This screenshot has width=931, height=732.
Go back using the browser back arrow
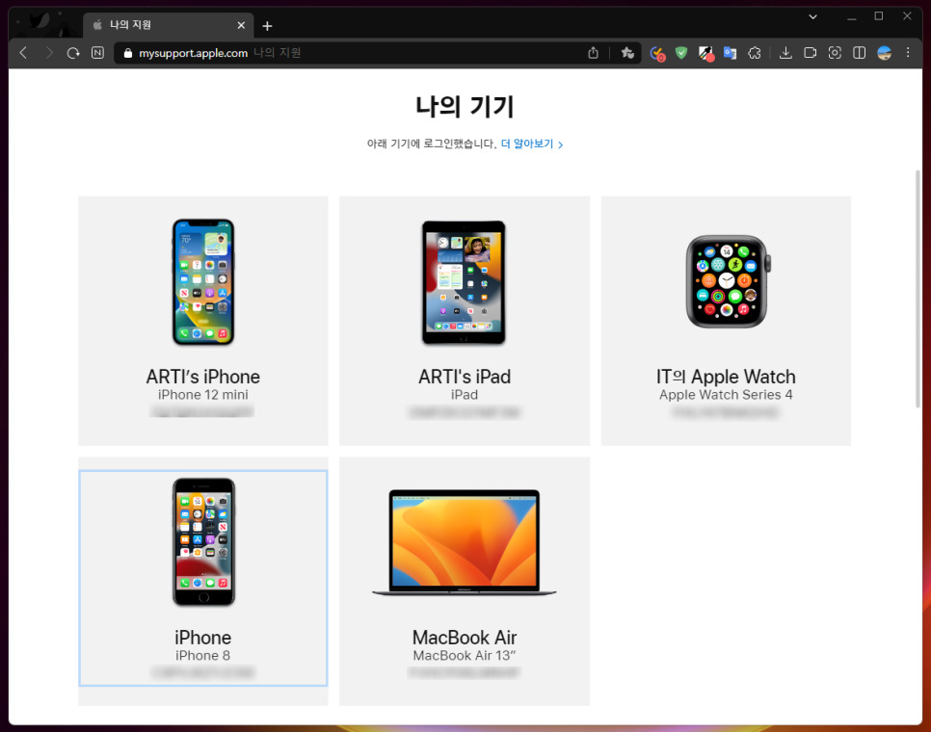pos(24,53)
